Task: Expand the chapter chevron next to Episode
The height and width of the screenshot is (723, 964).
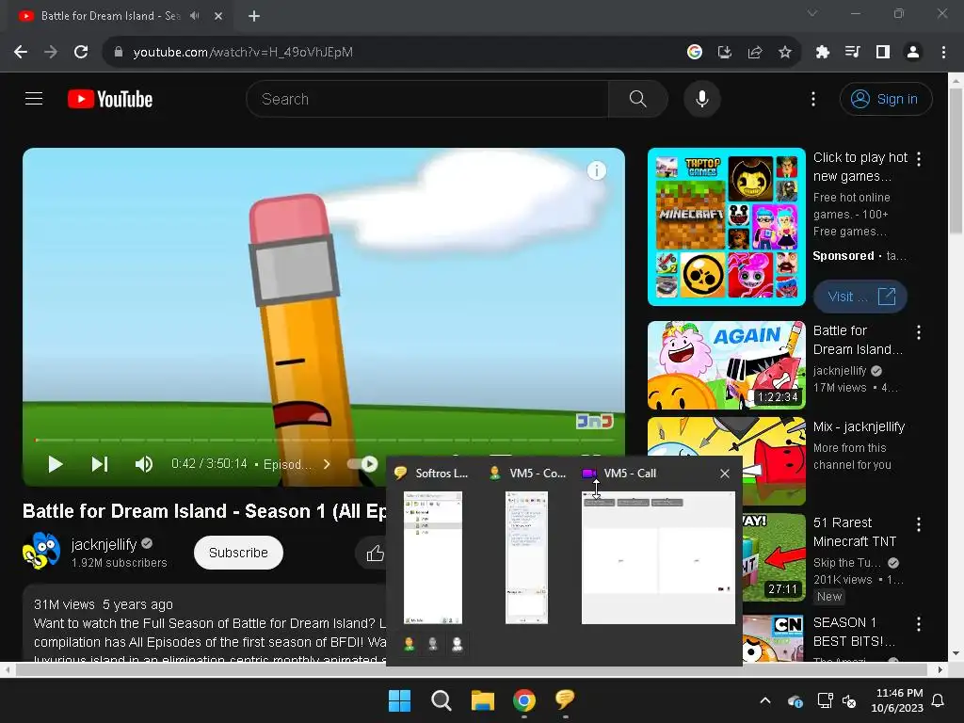Action: (327, 464)
